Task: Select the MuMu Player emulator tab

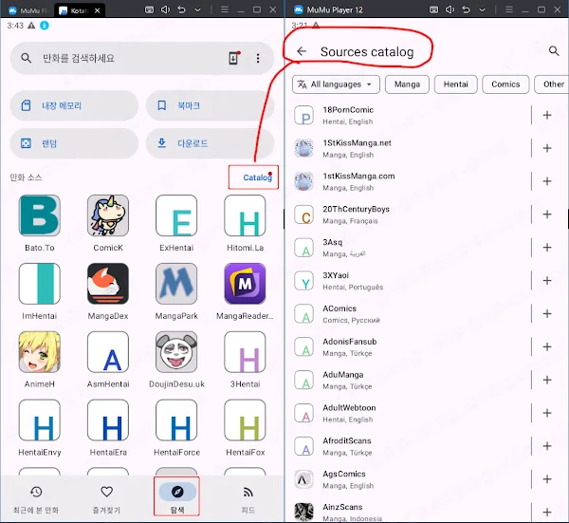Action: click(28, 10)
